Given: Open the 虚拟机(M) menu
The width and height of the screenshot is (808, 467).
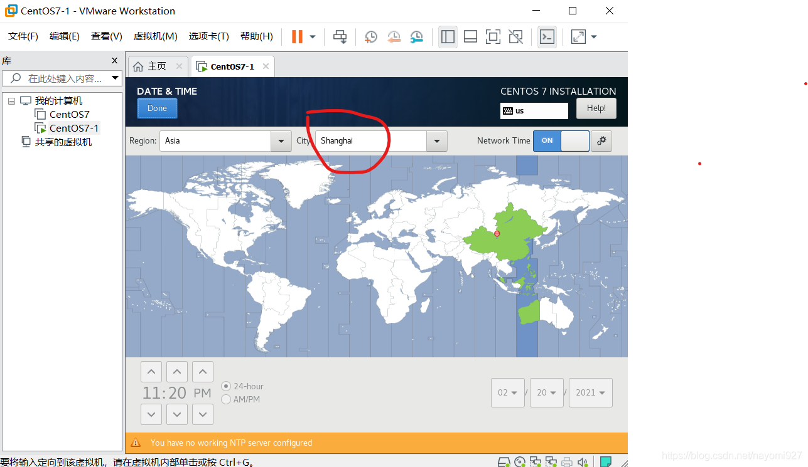Looking at the screenshot, I should click(x=155, y=36).
